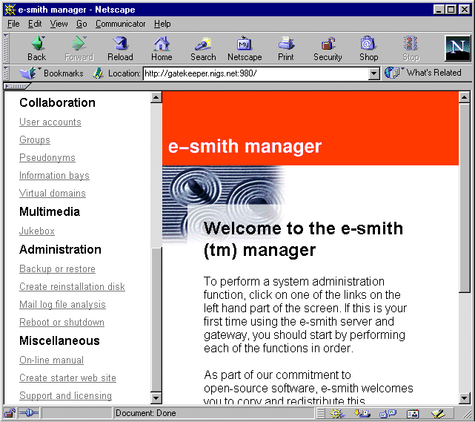Open Security info icon
This screenshot has width=475, height=422.
coord(328,43)
